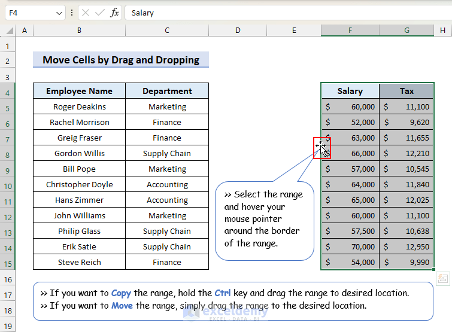The width and height of the screenshot is (452, 332).
Task: Select the Employee Name header cell
Action: pos(79,91)
